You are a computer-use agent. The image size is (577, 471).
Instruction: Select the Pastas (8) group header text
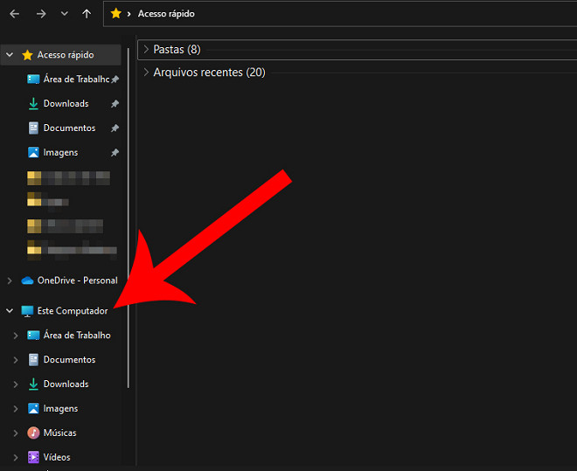(177, 49)
